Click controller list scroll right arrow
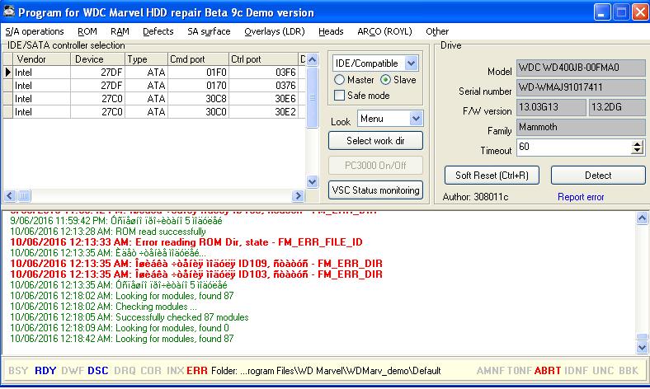 (x=298, y=195)
